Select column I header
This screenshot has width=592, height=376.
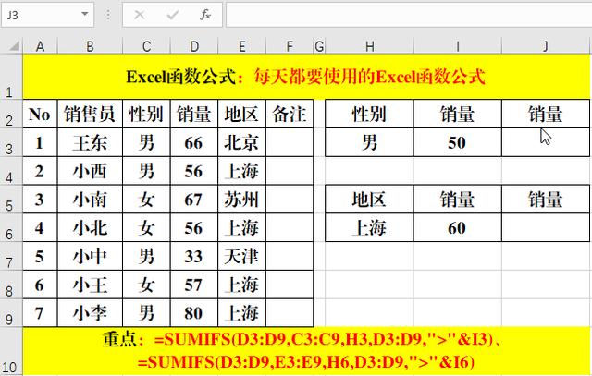pos(458,46)
